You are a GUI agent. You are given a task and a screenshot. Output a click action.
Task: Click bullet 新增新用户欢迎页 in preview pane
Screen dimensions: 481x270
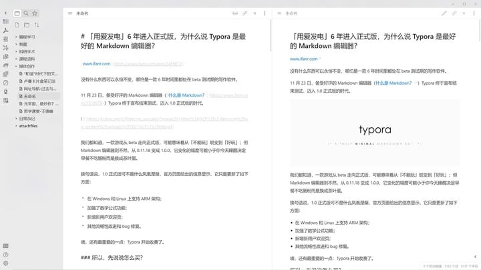point(313,239)
